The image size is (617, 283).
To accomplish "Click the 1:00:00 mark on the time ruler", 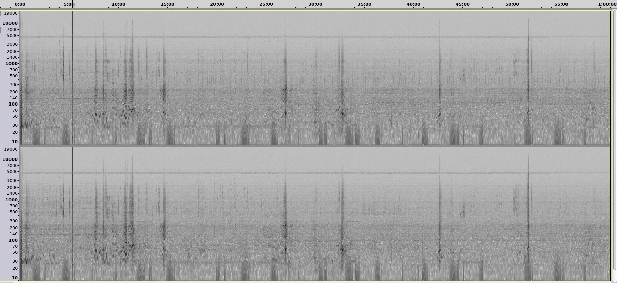I will (x=607, y=4).
